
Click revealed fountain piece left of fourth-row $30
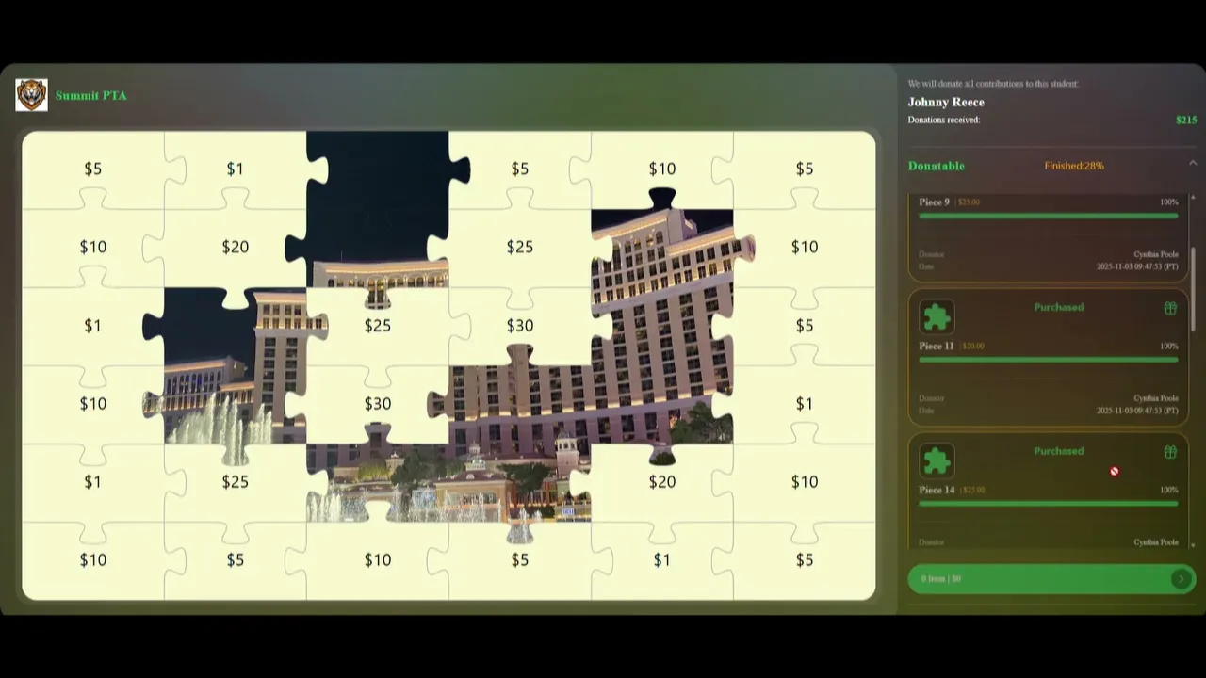click(235, 403)
